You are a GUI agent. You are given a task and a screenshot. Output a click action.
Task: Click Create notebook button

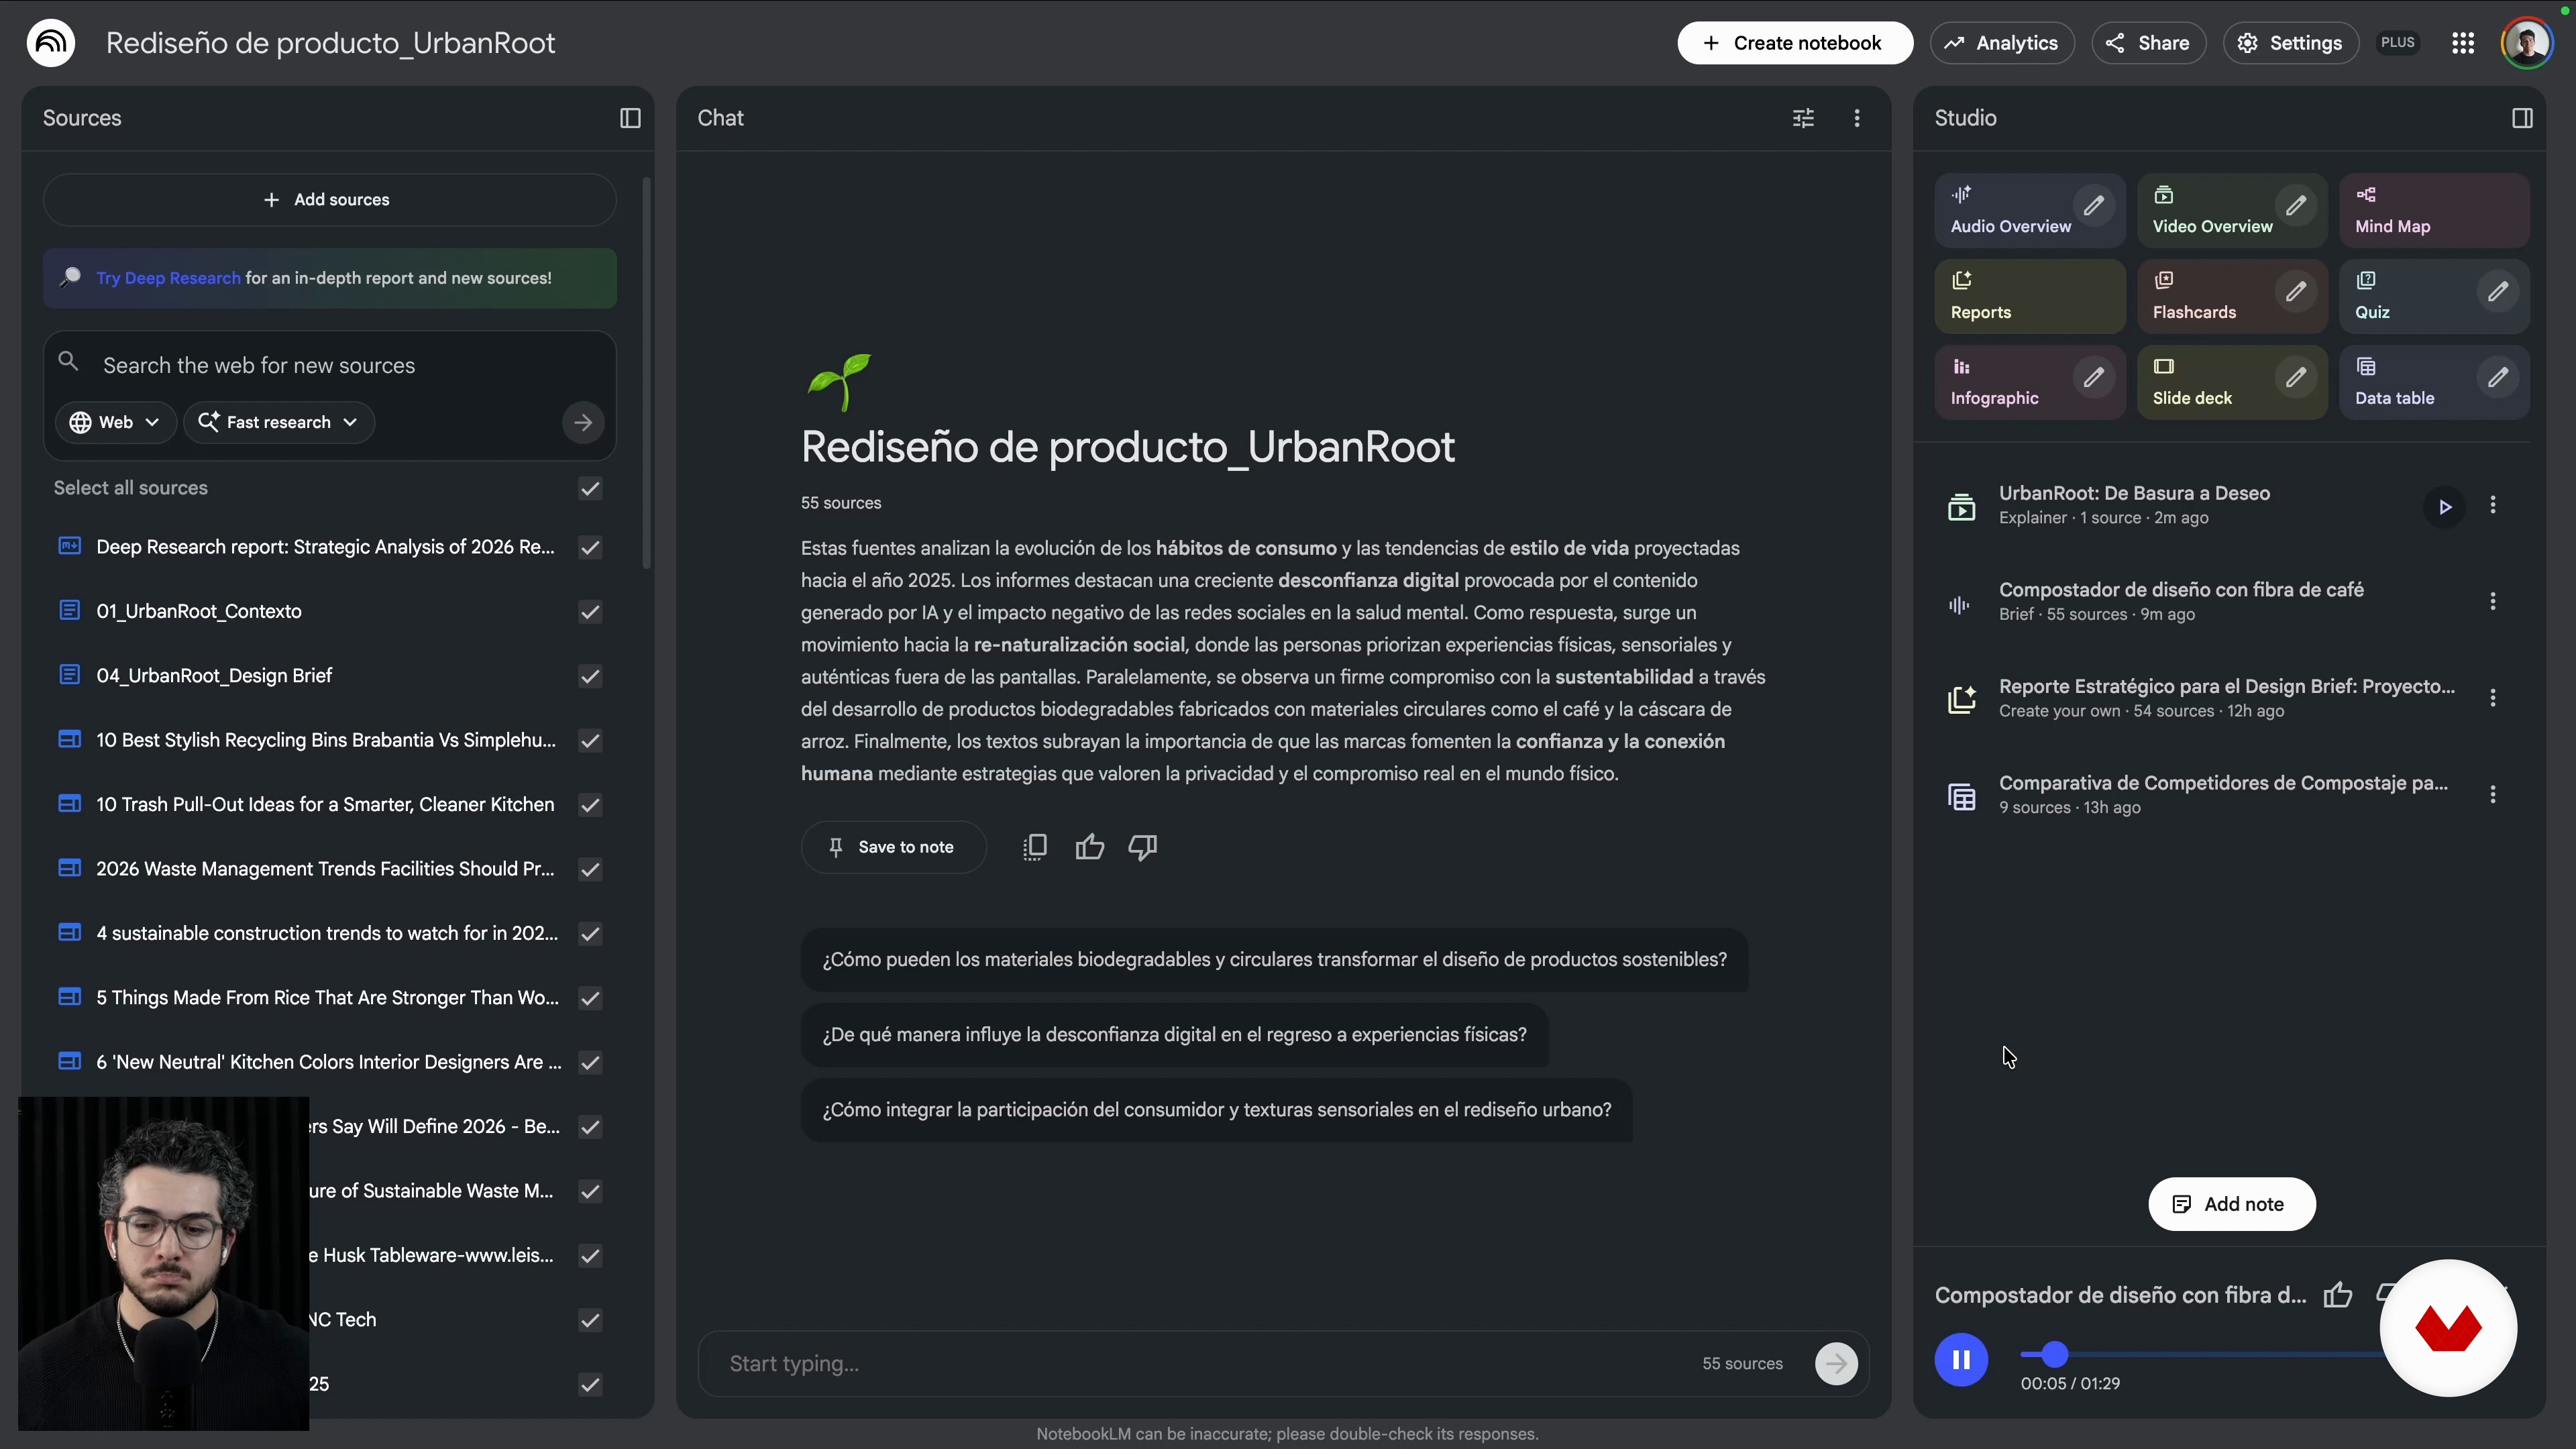pyautogui.click(x=1795, y=43)
